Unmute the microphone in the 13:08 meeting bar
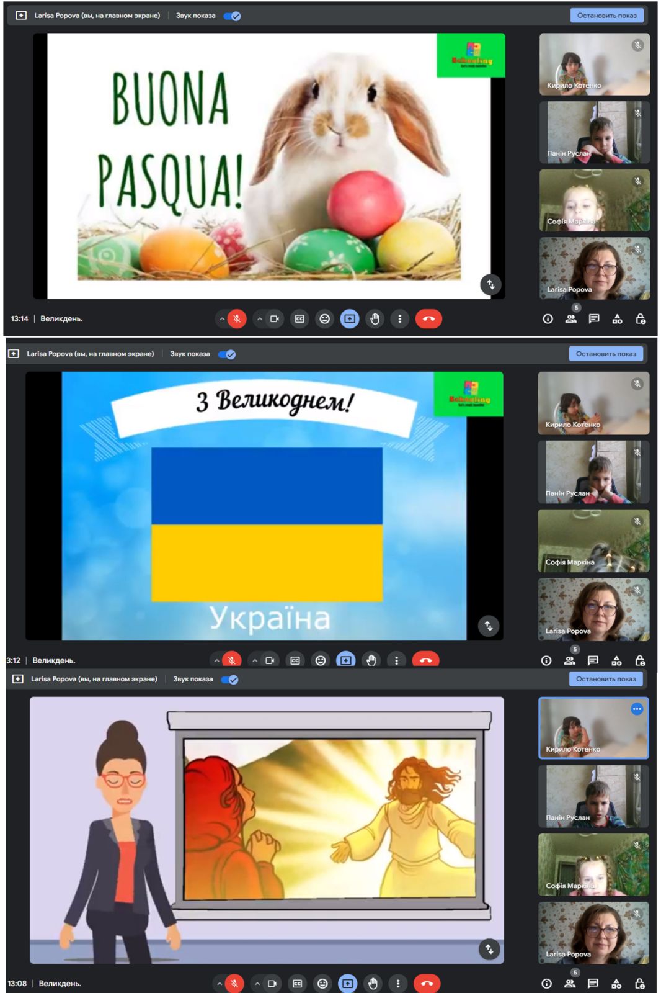The height and width of the screenshot is (993, 661). (x=234, y=983)
